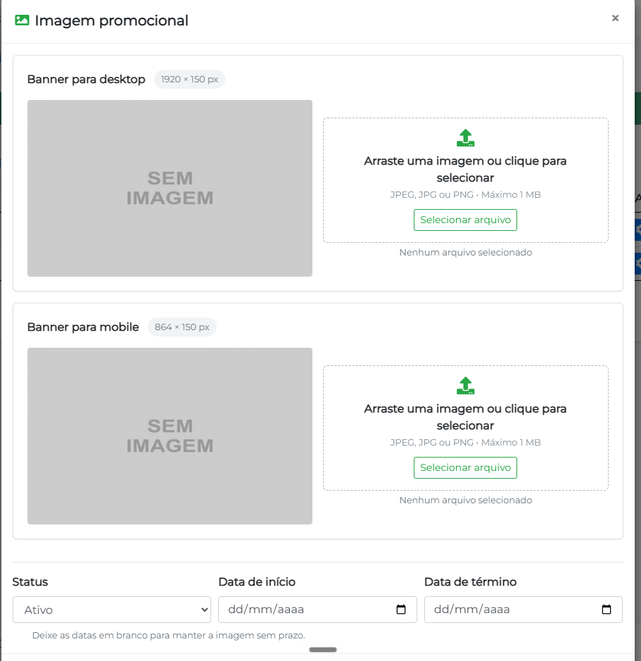Click the Imagem promocional dialog title
The height and width of the screenshot is (661, 641).
pyautogui.click(x=111, y=20)
